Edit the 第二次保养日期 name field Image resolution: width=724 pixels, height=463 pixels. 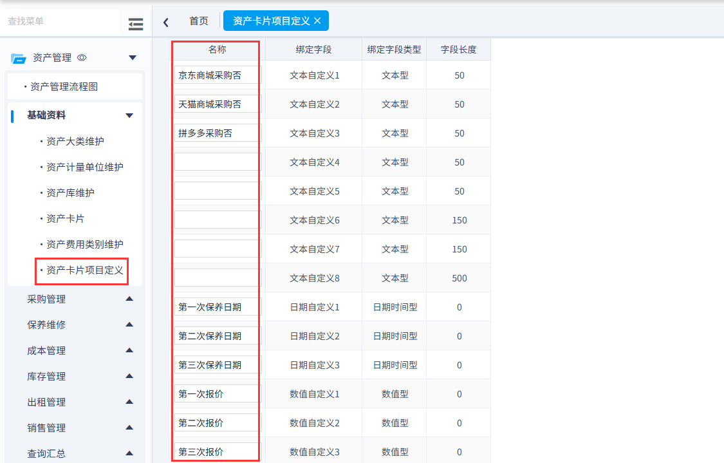217,336
